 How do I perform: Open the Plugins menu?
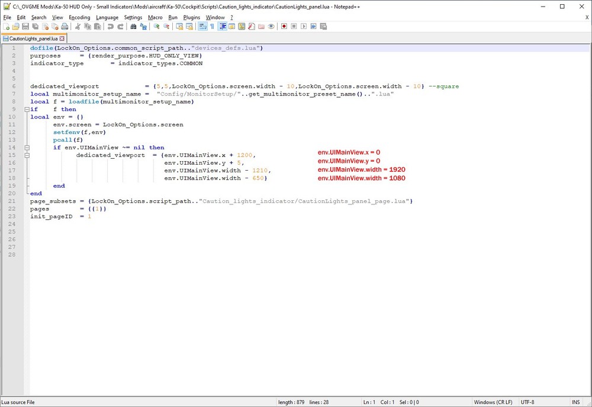tap(192, 17)
